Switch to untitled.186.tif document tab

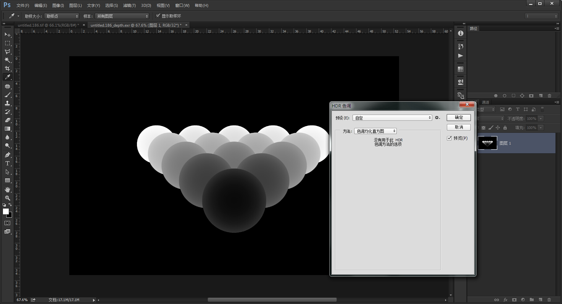(x=48, y=25)
